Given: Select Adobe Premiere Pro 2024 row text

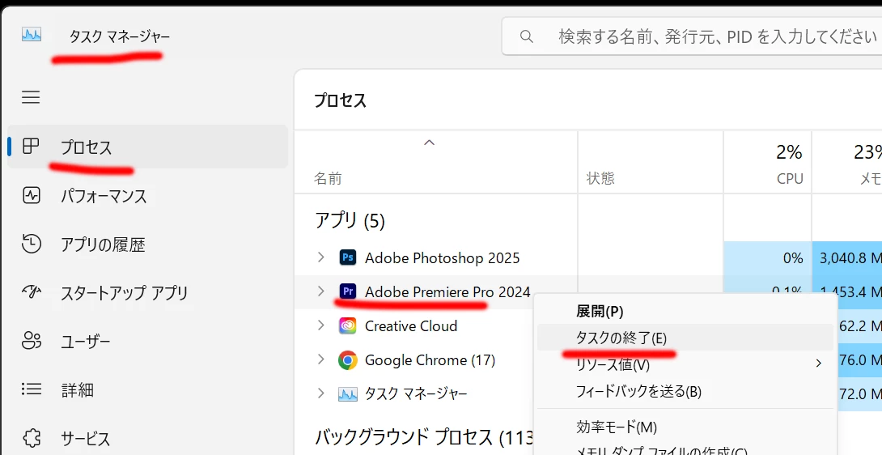Looking at the screenshot, I should click(x=447, y=291).
